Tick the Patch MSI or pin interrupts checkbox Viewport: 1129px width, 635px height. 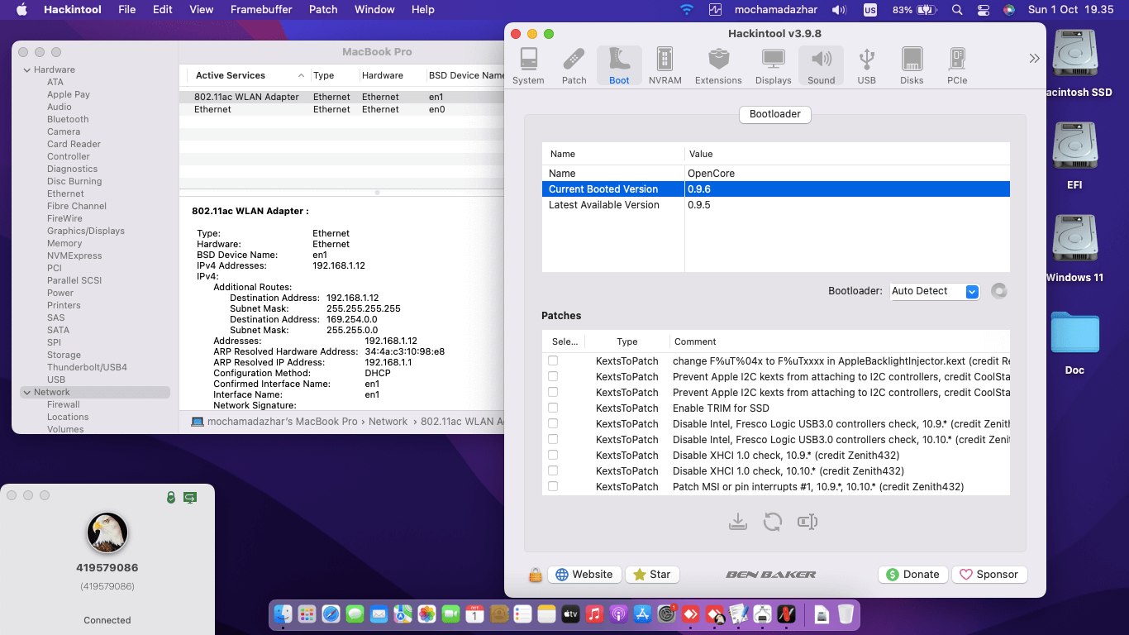(553, 486)
